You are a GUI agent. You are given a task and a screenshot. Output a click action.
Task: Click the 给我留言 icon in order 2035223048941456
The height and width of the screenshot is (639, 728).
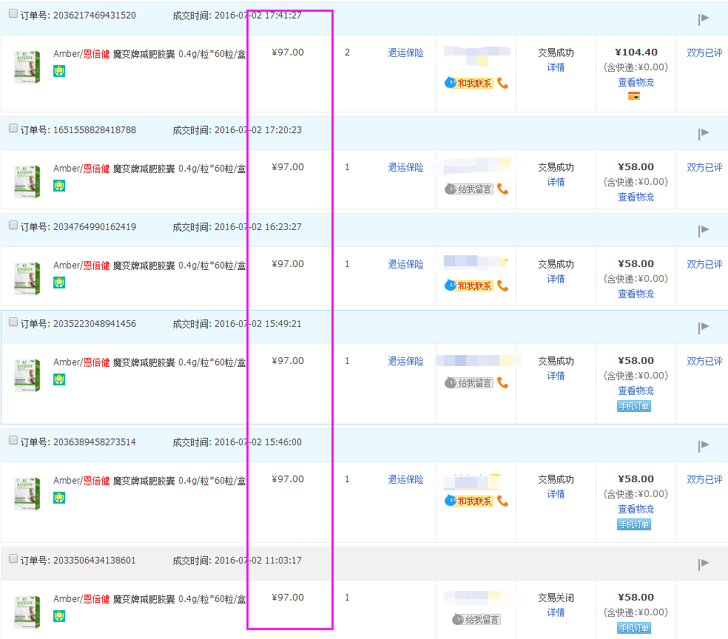(x=469, y=383)
